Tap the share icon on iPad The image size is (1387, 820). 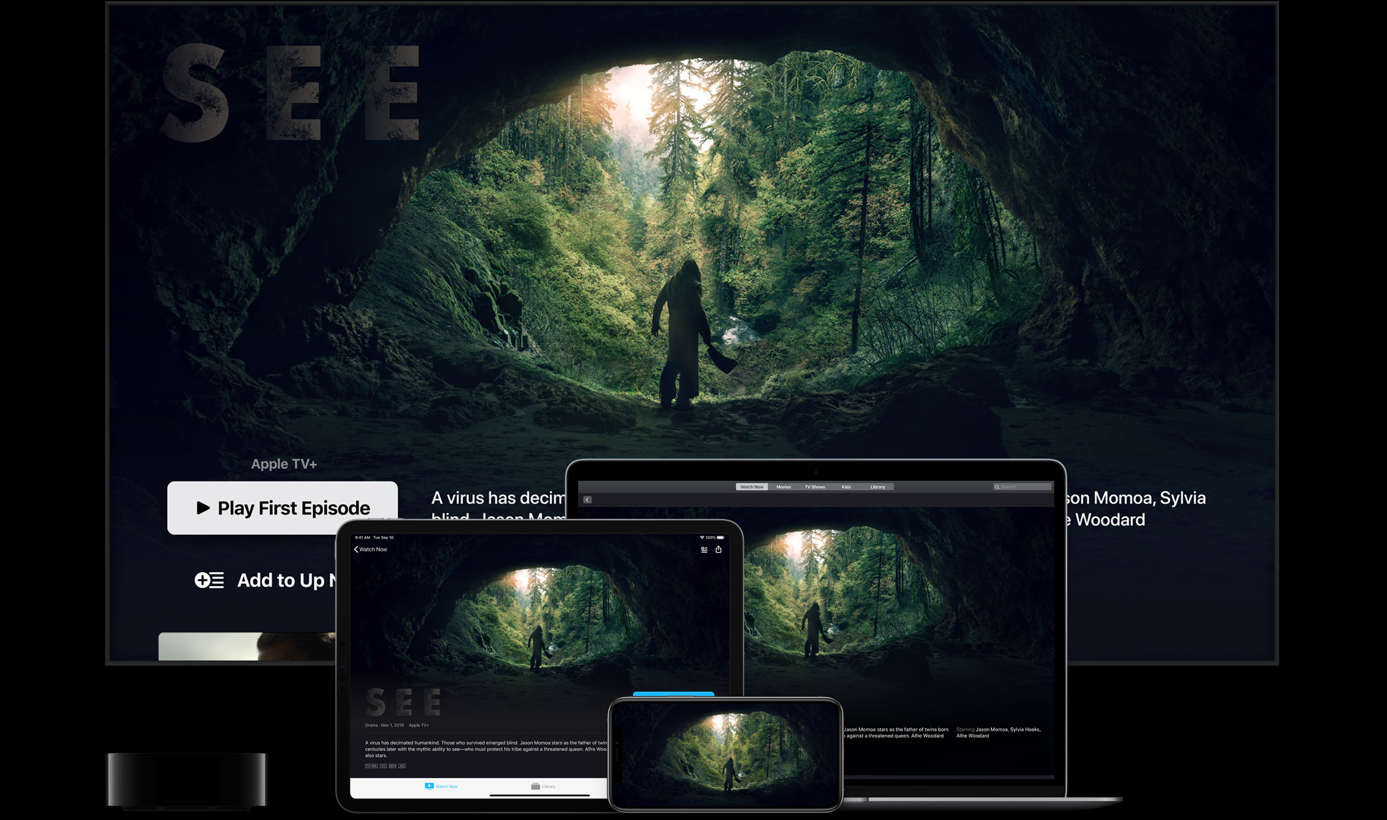718,549
